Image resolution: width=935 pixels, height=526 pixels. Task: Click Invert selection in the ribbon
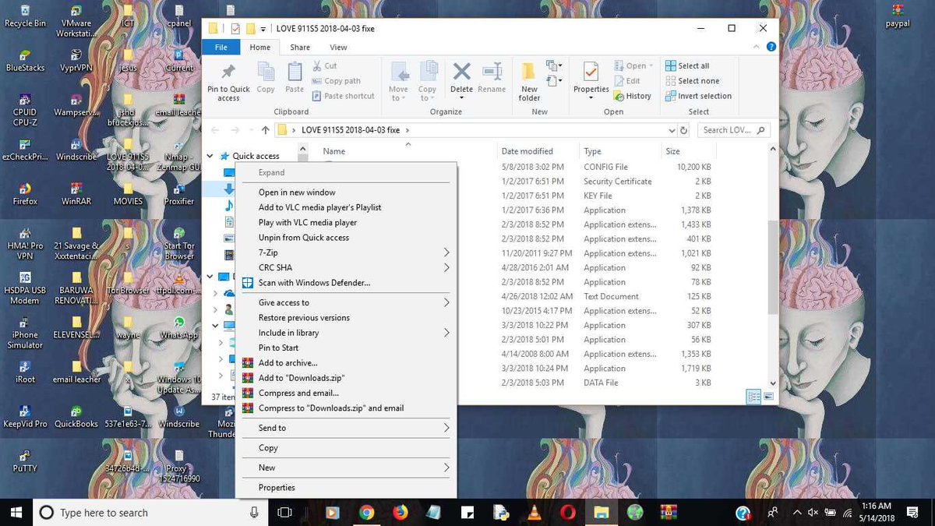pos(698,96)
